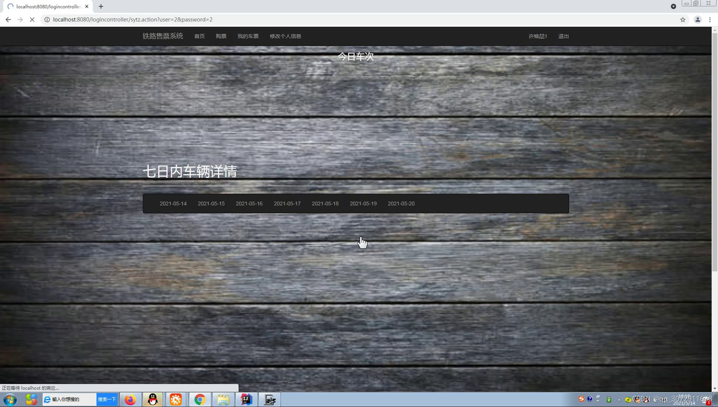Select the 2021-05-20 date tab
Viewport: 718px width, 407px height.
(401, 203)
